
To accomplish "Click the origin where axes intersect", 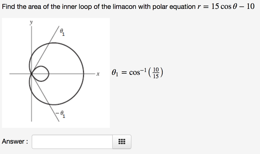I will click(31, 74).
